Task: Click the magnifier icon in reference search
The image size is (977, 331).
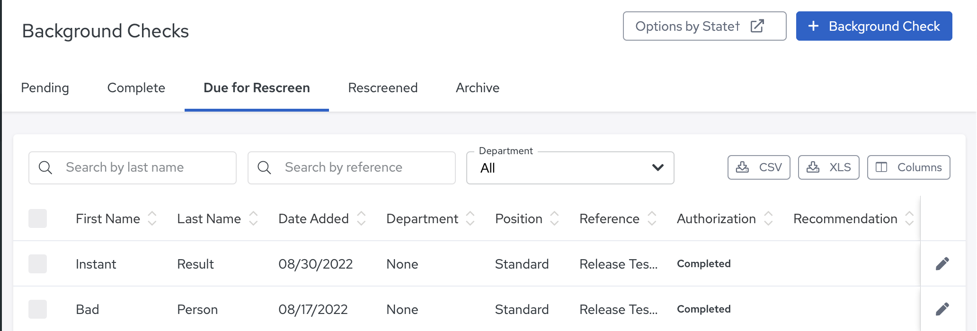Action: 264,168
